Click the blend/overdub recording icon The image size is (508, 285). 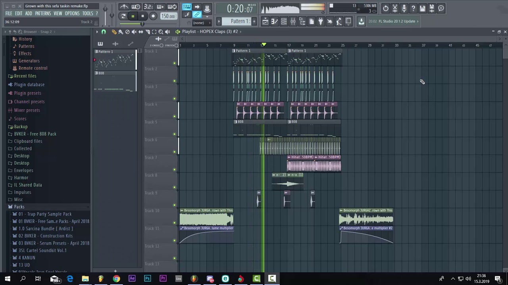[160, 7]
